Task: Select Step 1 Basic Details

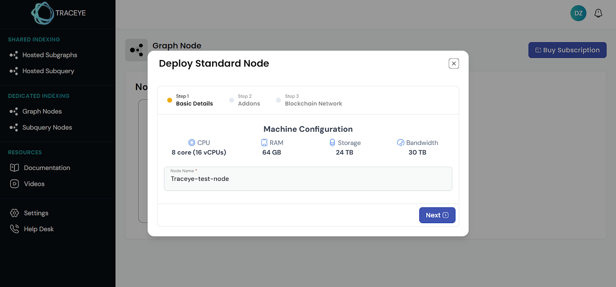Action: [x=190, y=100]
